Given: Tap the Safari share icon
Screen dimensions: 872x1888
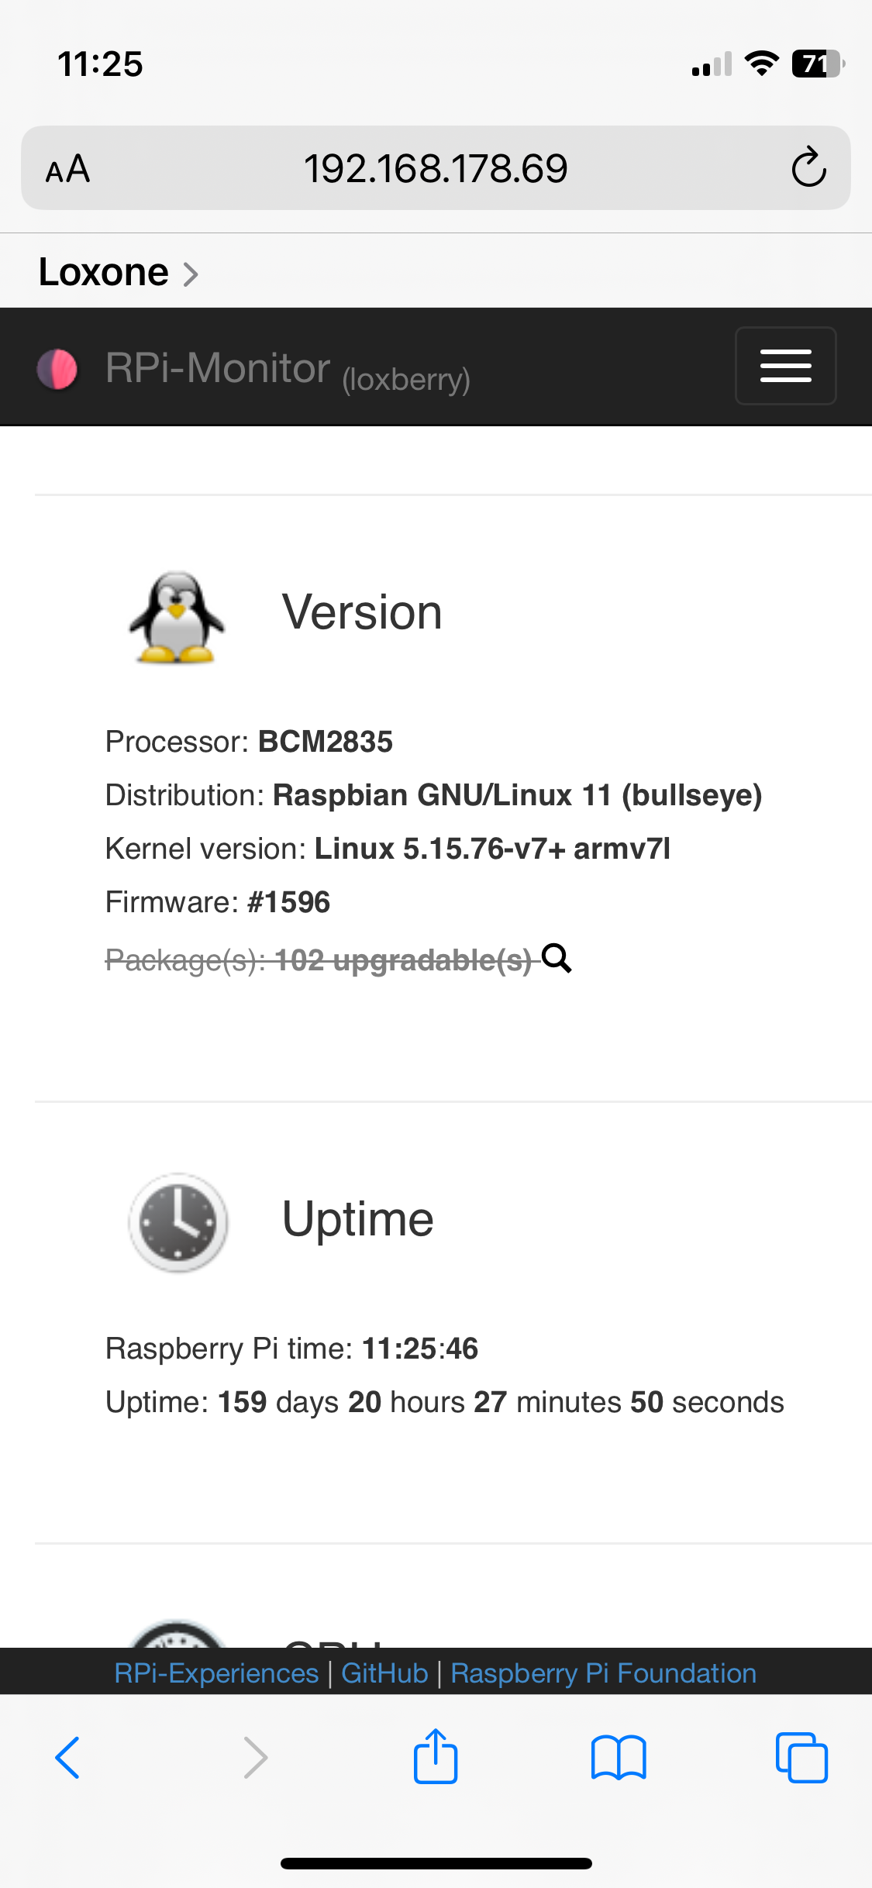Looking at the screenshot, I should point(436,1756).
